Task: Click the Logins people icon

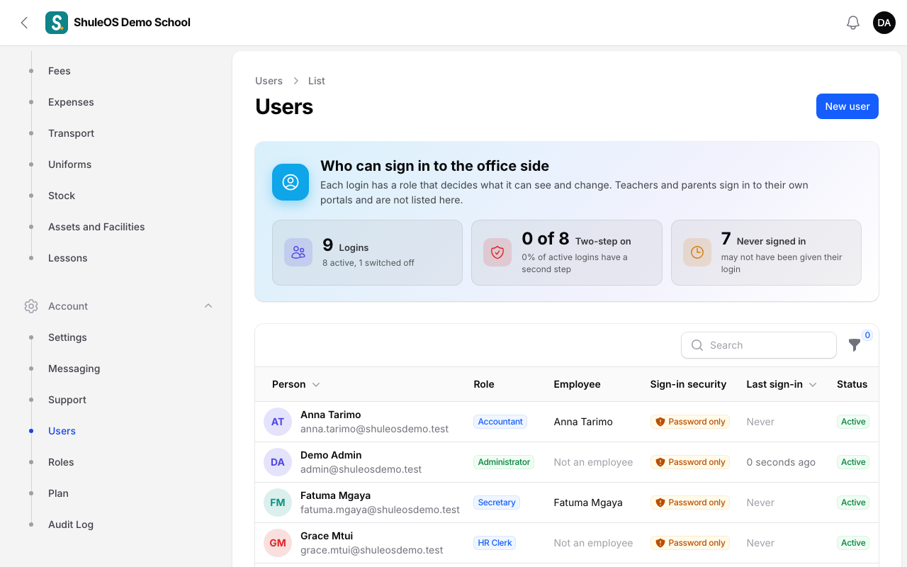Action: (x=298, y=252)
